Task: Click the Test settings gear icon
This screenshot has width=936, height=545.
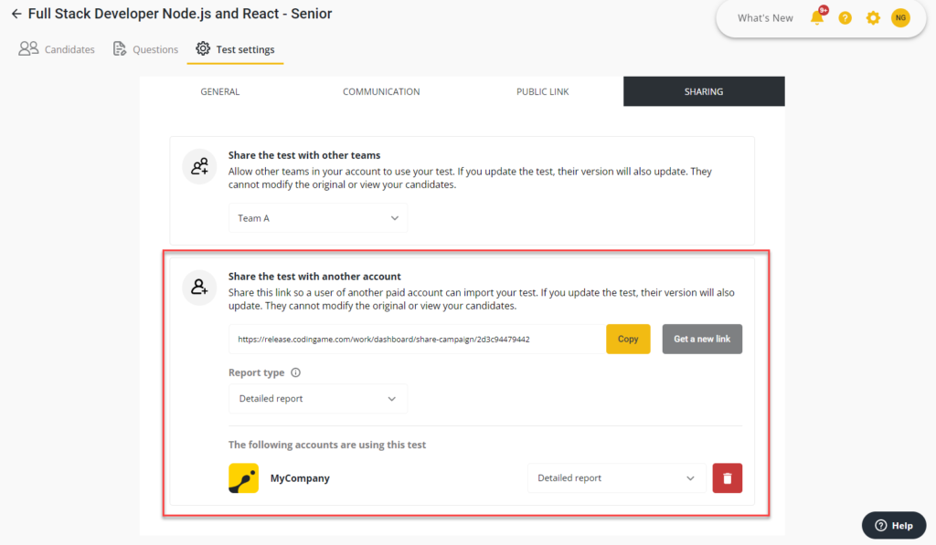Action: click(203, 48)
